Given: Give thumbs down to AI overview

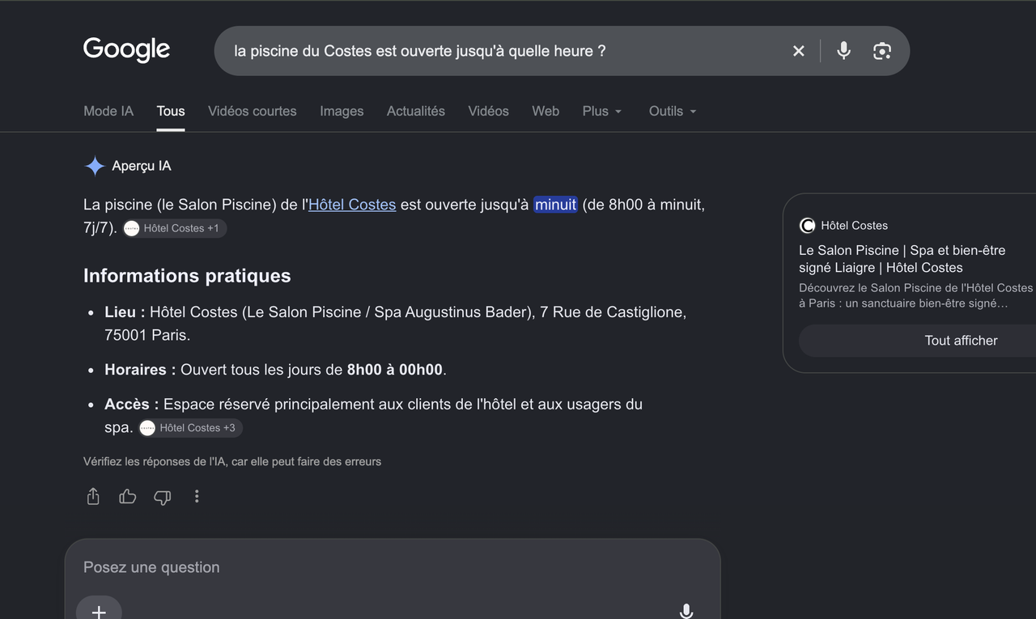Looking at the screenshot, I should [x=163, y=497].
